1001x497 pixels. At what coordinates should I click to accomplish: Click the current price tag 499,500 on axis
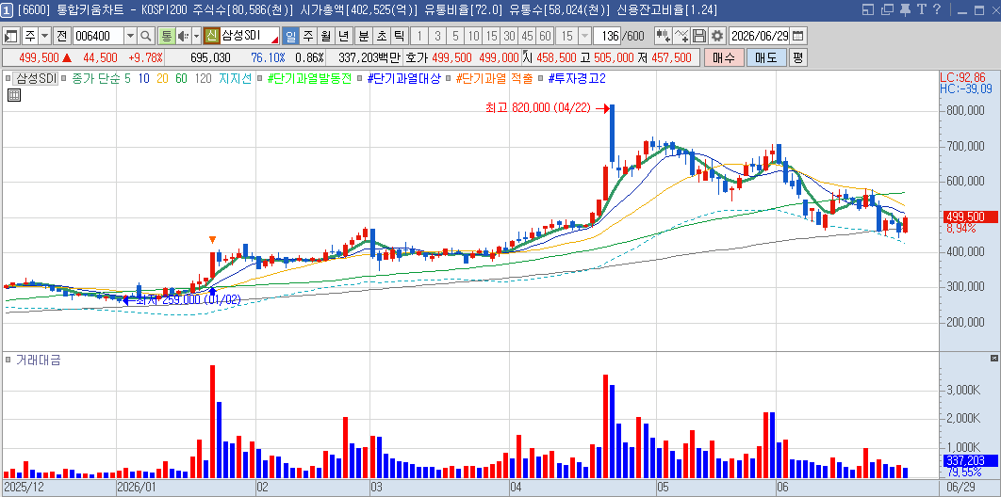pos(970,216)
